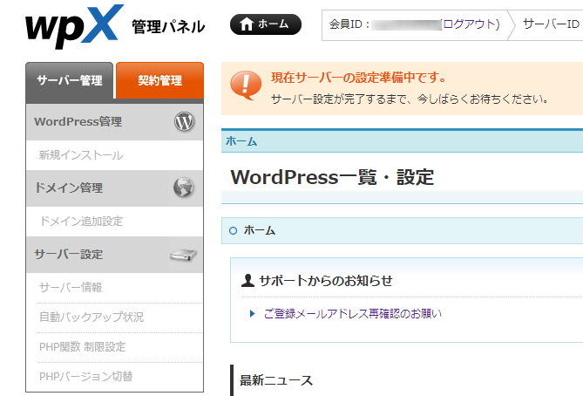Click the 最新ニュース heading
Screen dimensions: 583x396
coord(276,381)
